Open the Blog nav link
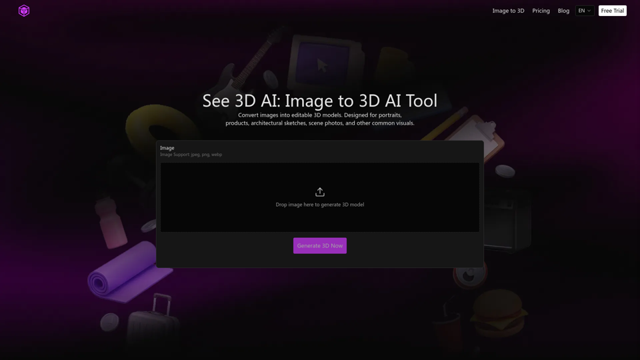 coord(563,11)
